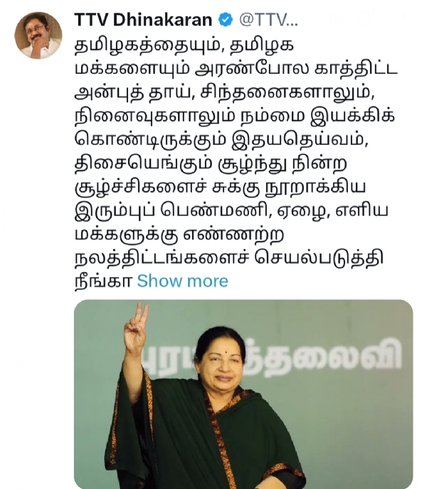The width and height of the screenshot is (427, 489).
Task: Open the attached Jayalalithaa photo
Action: pos(243,394)
